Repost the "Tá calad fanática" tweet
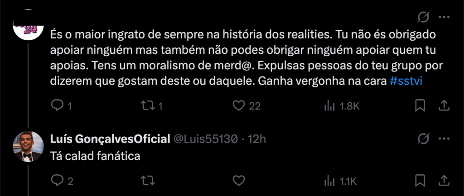The height and width of the screenshot is (196, 464). pyautogui.click(x=147, y=181)
